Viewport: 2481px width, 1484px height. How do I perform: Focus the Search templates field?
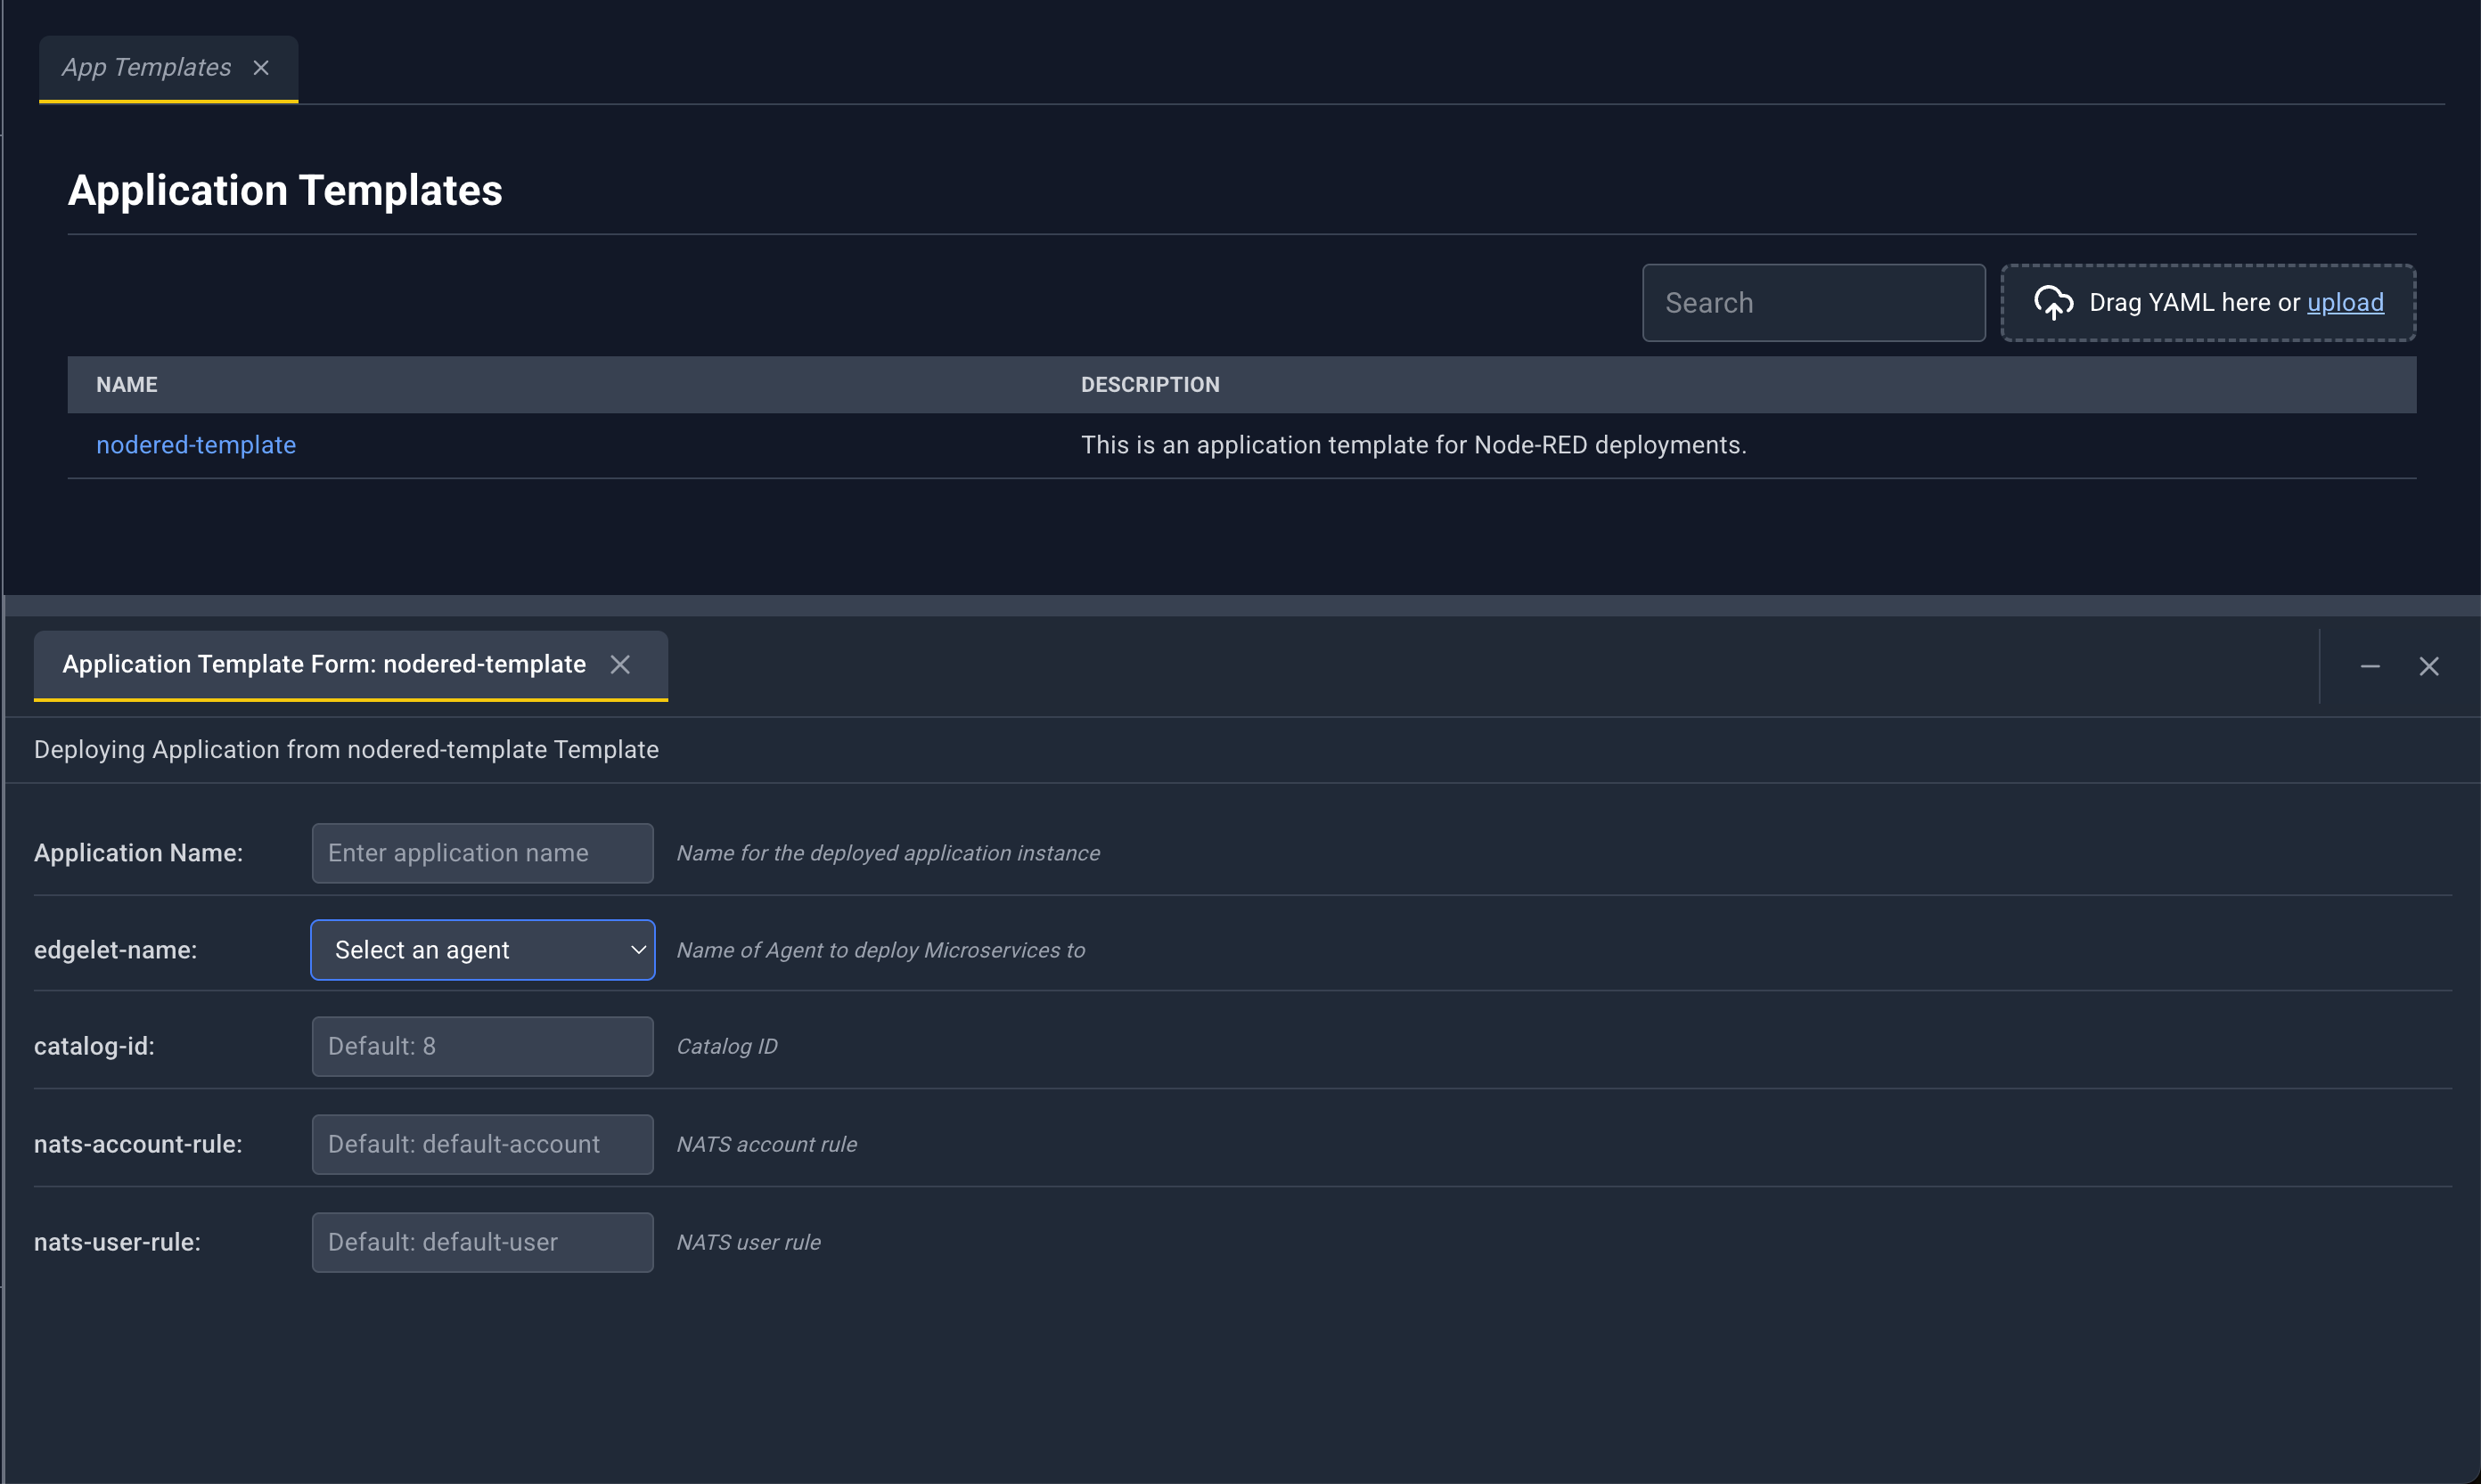(x=1813, y=303)
